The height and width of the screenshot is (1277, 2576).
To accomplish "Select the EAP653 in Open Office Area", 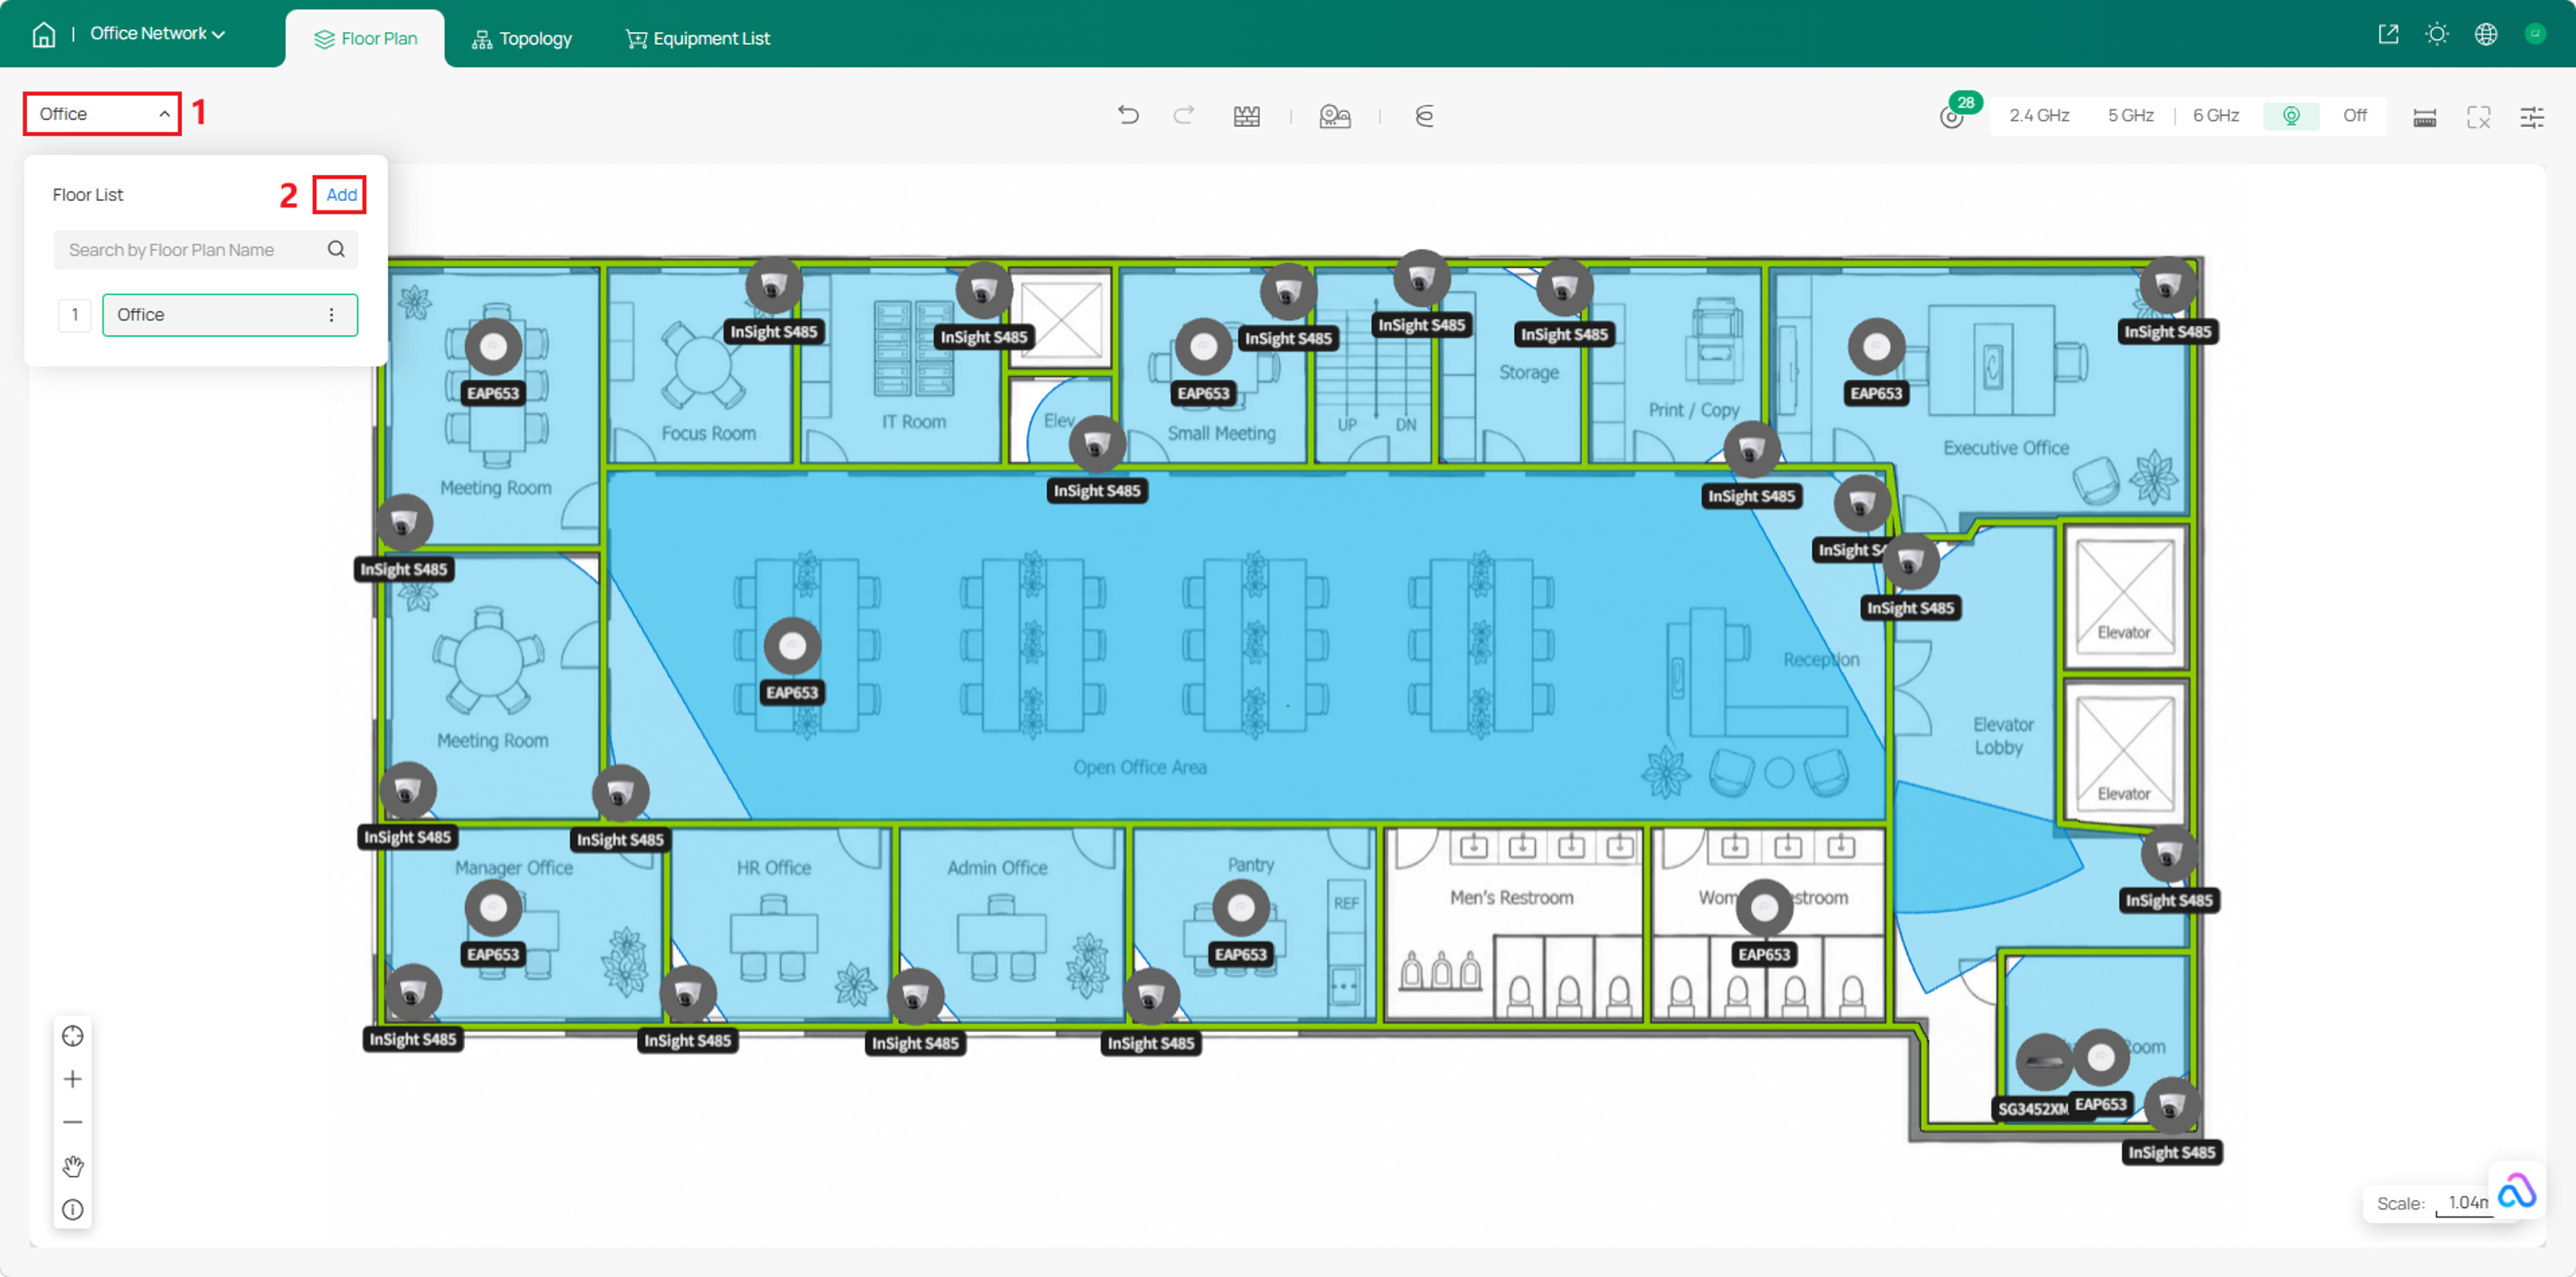I will tap(792, 647).
